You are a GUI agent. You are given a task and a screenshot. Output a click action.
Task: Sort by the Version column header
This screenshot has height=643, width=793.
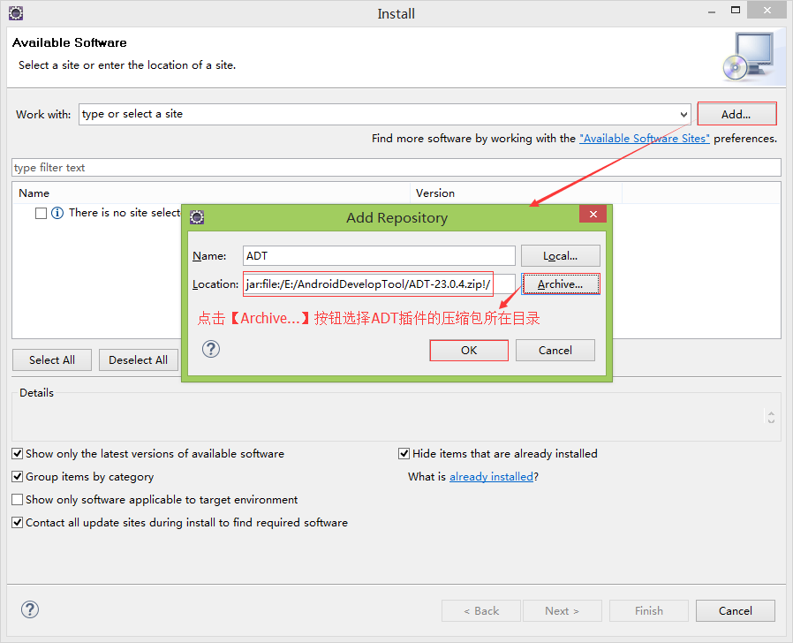click(x=516, y=193)
